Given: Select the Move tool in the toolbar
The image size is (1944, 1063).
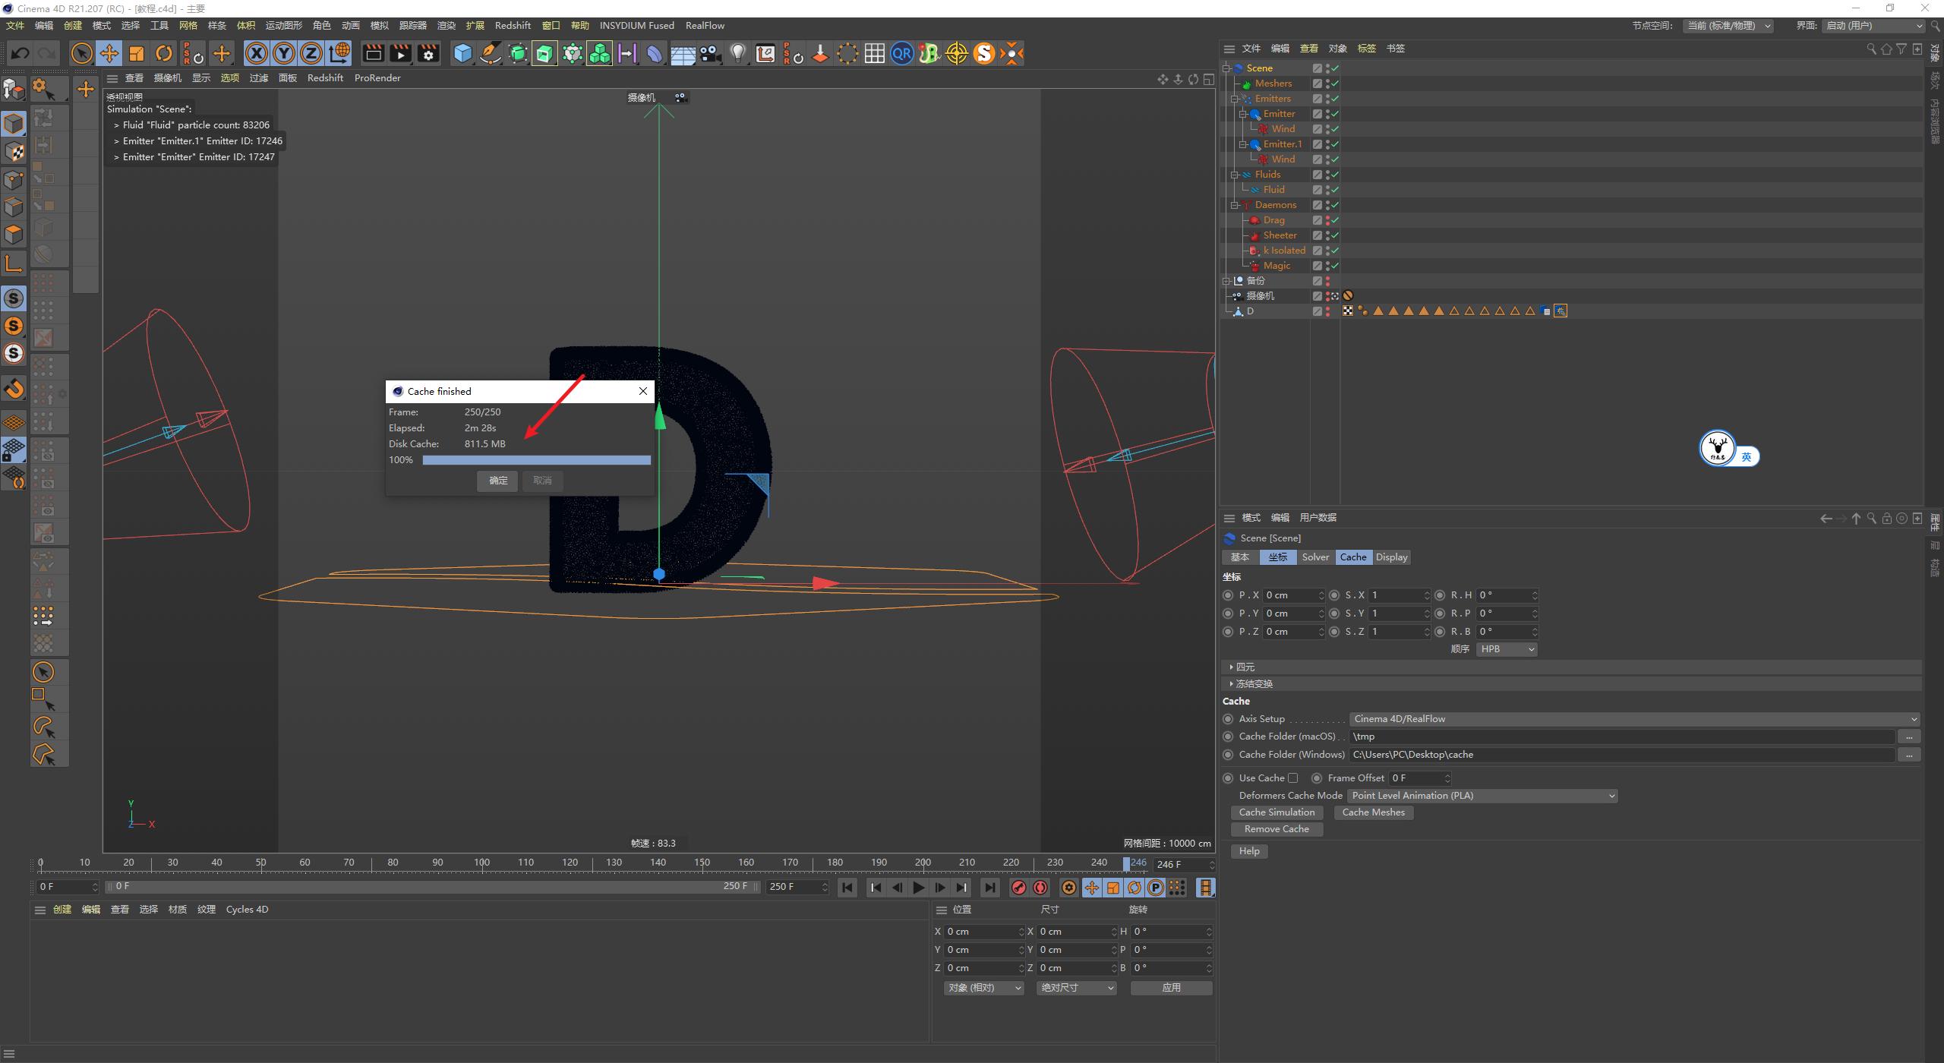Looking at the screenshot, I should (x=109, y=53).
